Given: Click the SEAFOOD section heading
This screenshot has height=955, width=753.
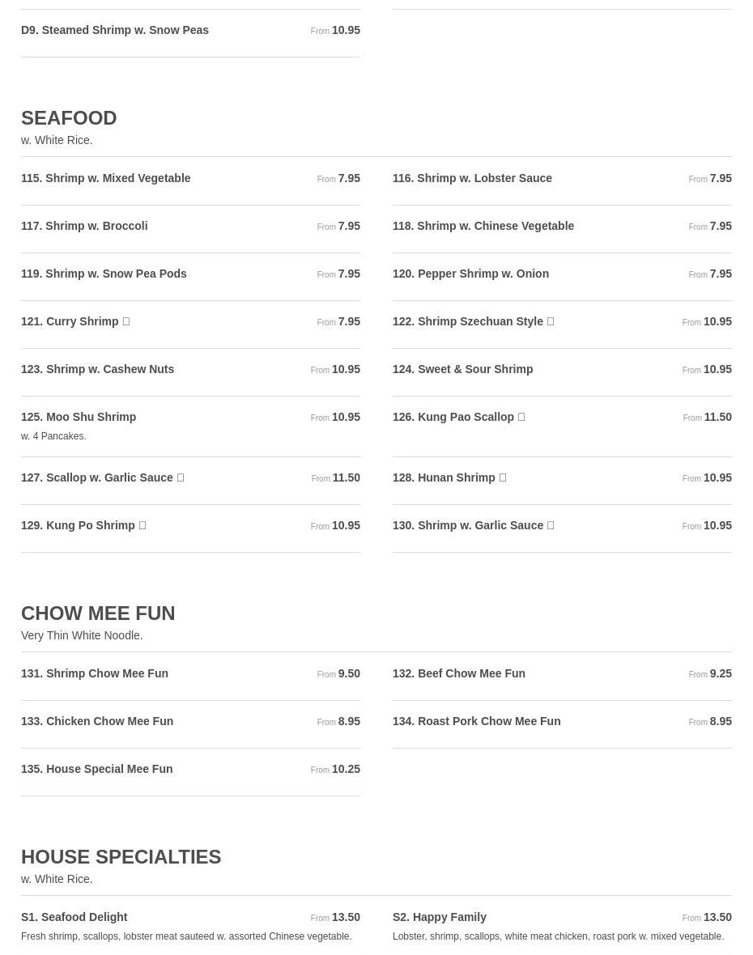Looking at the screenshot, I should point(69,118).
